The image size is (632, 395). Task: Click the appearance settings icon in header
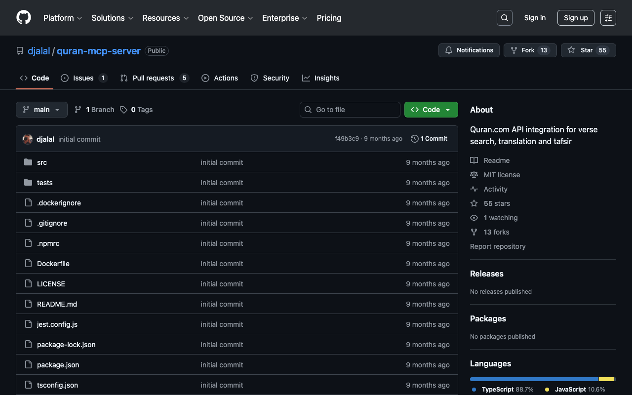(x=608, y=18)
